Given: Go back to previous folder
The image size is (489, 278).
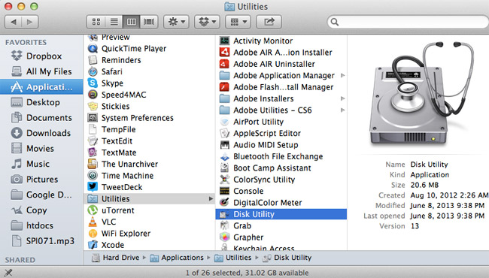Looking at the screenshot, I should 14,22.
